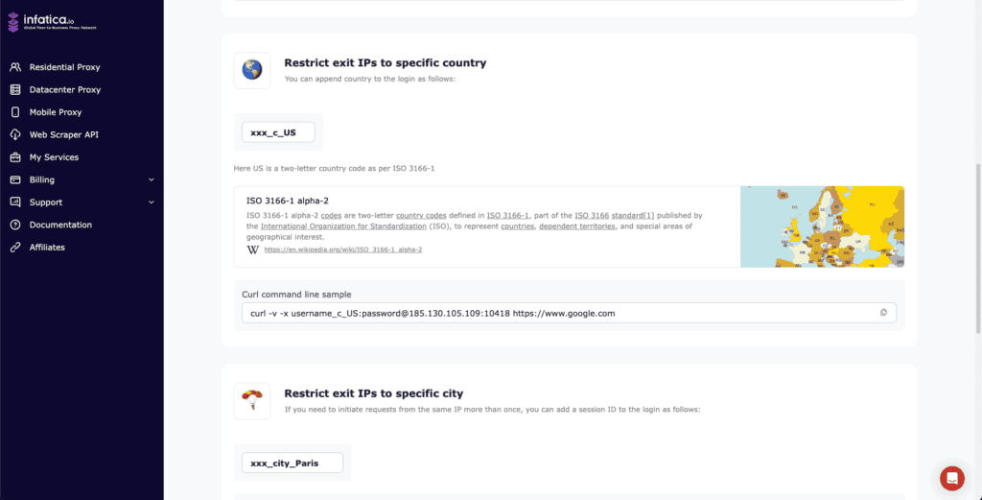
Task: Click the page vertical scrollbar
Action: tap(977, 250)
